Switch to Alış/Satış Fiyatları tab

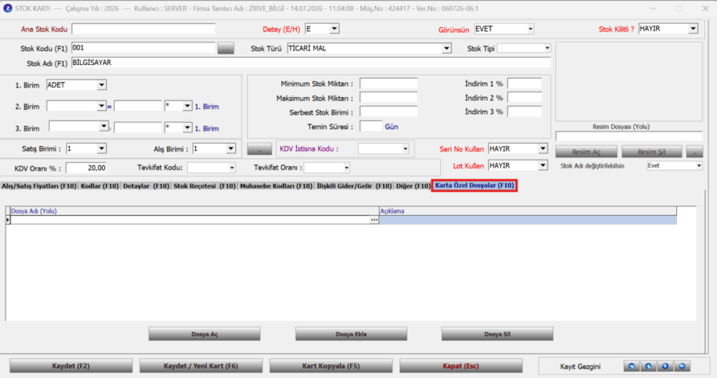39,186
